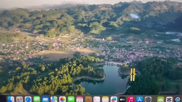Viewport: 182px width, 102px height.
Task: Open Finder from the dock
Action: pyautogui.click(x=11, y=99)
